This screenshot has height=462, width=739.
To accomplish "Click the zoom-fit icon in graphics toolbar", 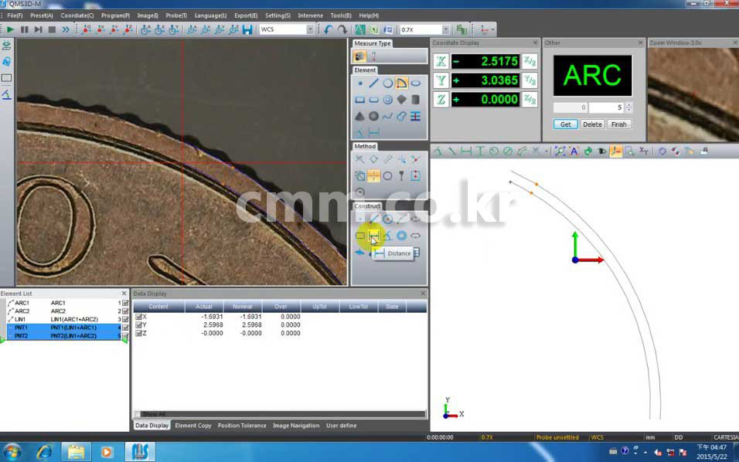I will [x=560, y=151].
